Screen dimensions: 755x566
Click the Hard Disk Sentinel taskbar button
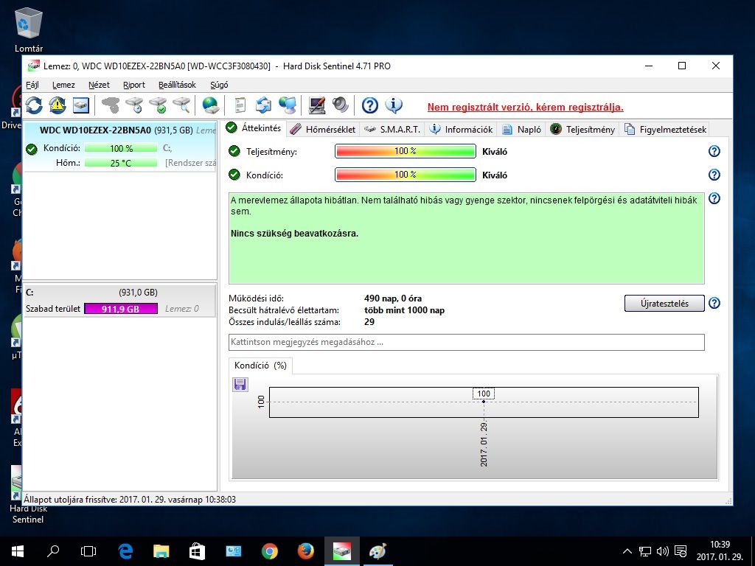(342, 551)
